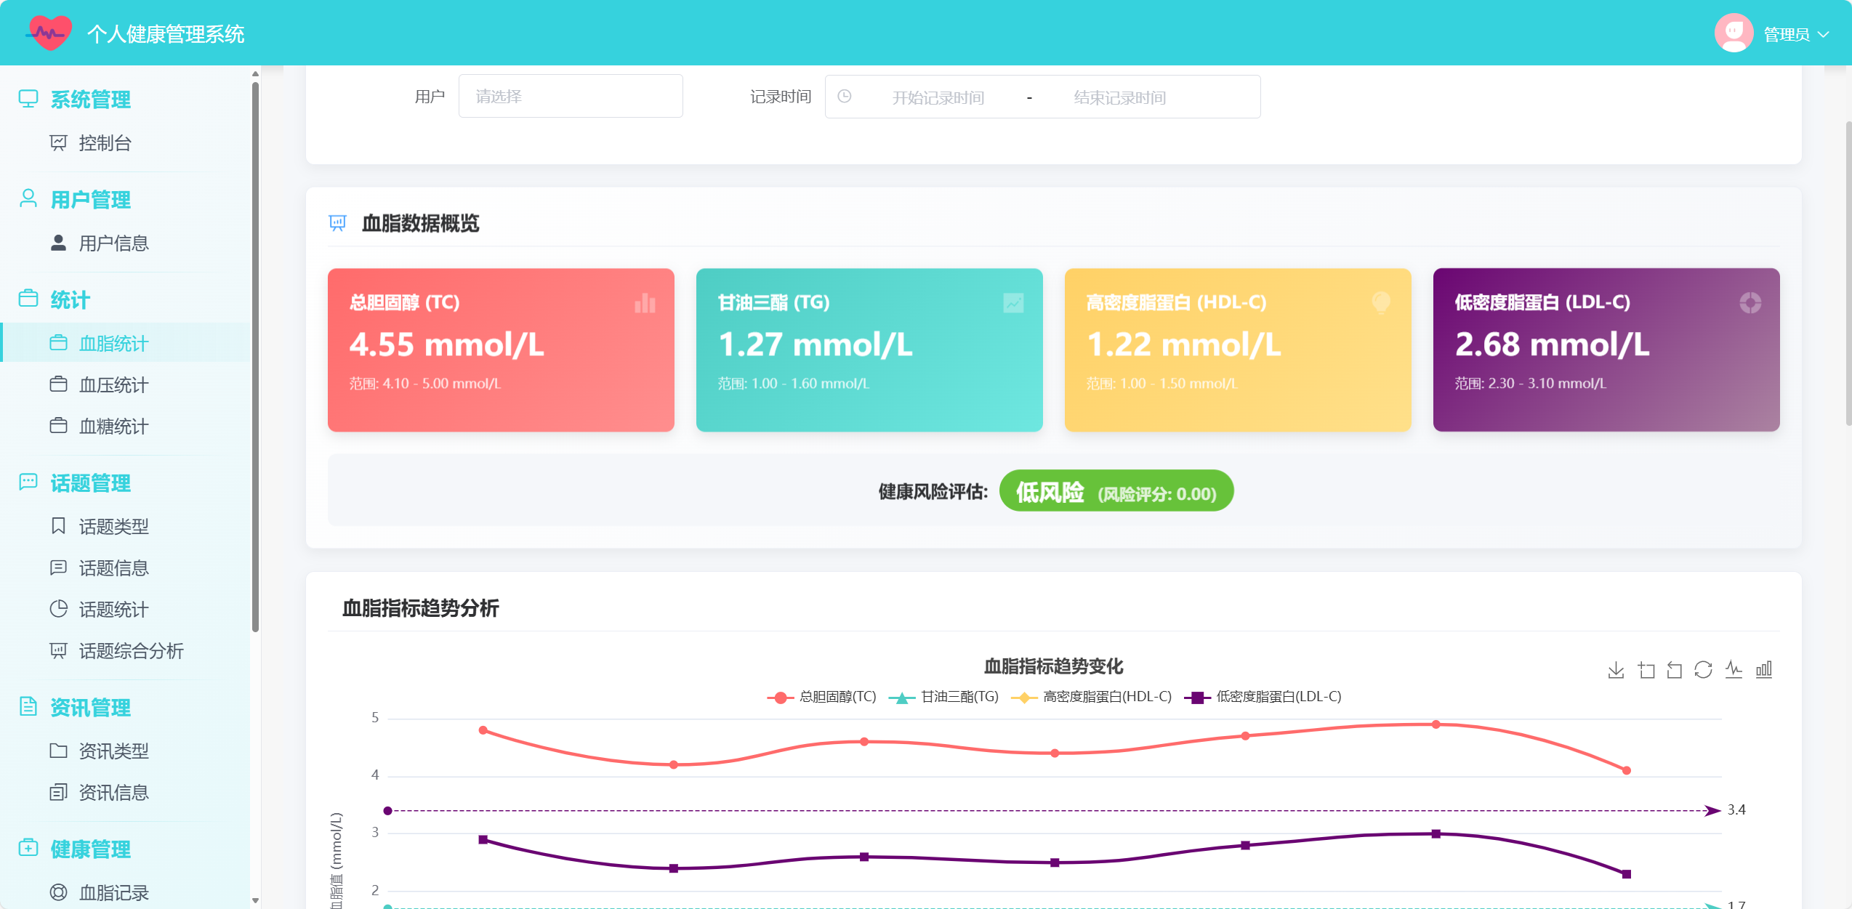Click the 资讯类型 folder icon
The image size is (1852, 909).
pos(59,750)
